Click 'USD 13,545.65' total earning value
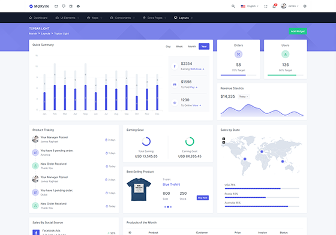Viewport: 336px width, 235px height. coord(146,156)
